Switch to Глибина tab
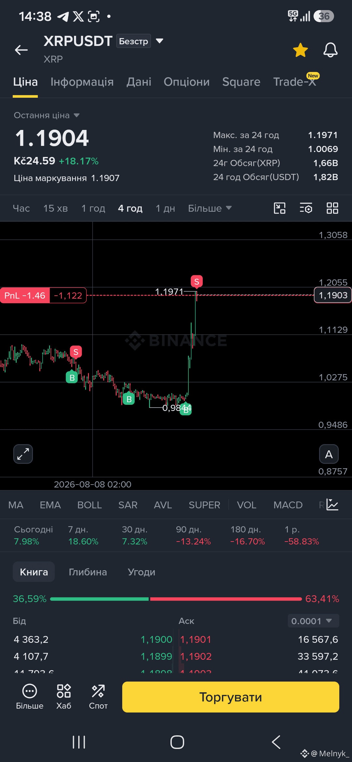 click(x=88, y=572)
